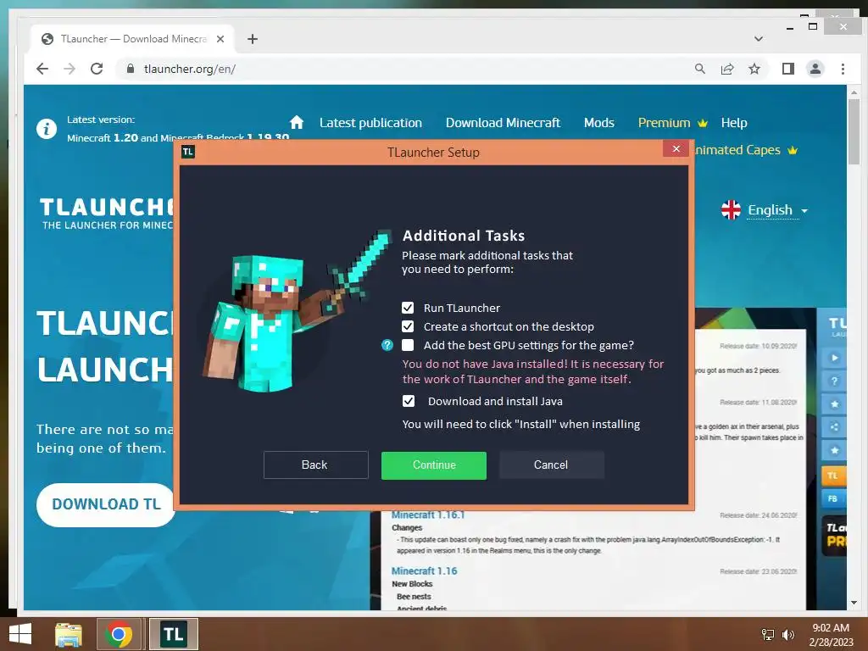Close the TLauncher browser tab

coord(220,39)
